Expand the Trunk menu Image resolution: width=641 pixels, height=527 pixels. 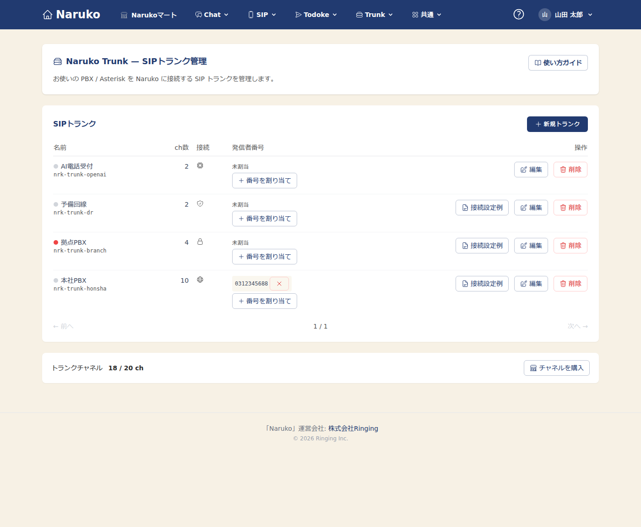[375, 15]
